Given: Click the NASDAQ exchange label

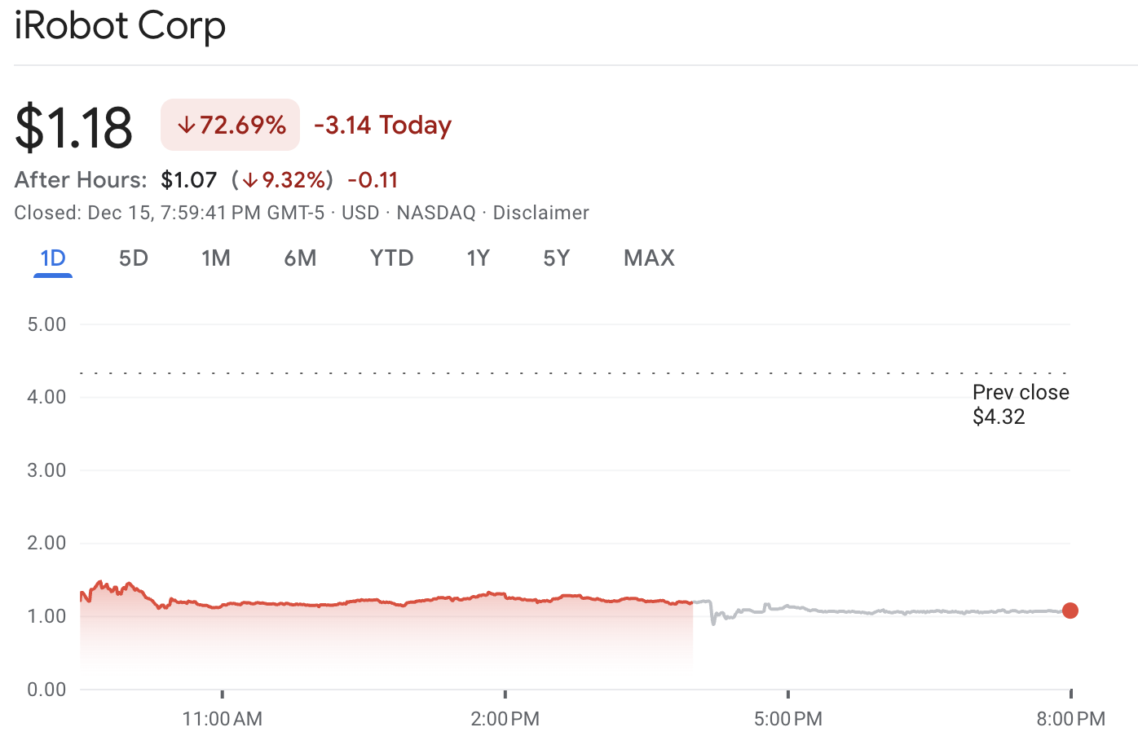Looking at the screenshot, I should click(435, 213).
